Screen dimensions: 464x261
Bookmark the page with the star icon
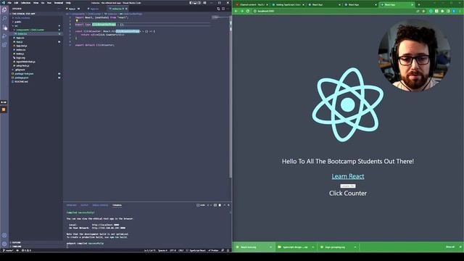[423, 11]
